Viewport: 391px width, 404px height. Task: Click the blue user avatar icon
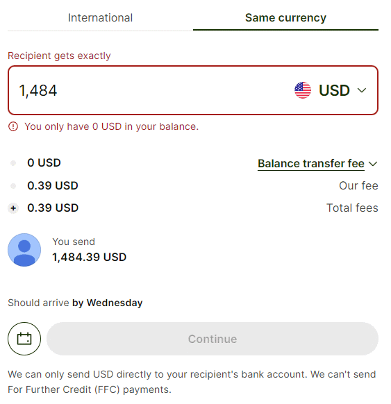24,250
